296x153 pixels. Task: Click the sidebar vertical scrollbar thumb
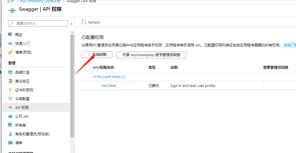pos(72,86)
